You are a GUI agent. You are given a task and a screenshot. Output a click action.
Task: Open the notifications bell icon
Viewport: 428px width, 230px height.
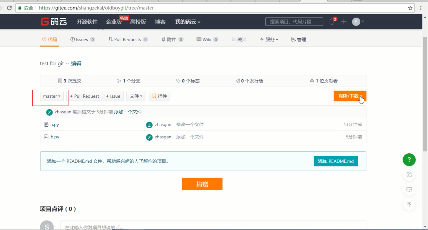332,21
